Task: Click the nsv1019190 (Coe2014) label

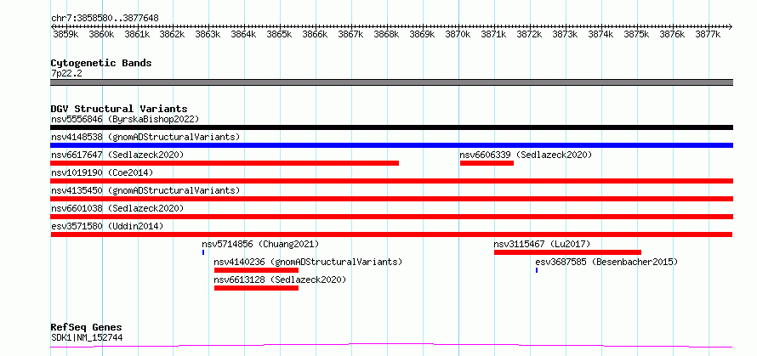Action: [102, 172]
